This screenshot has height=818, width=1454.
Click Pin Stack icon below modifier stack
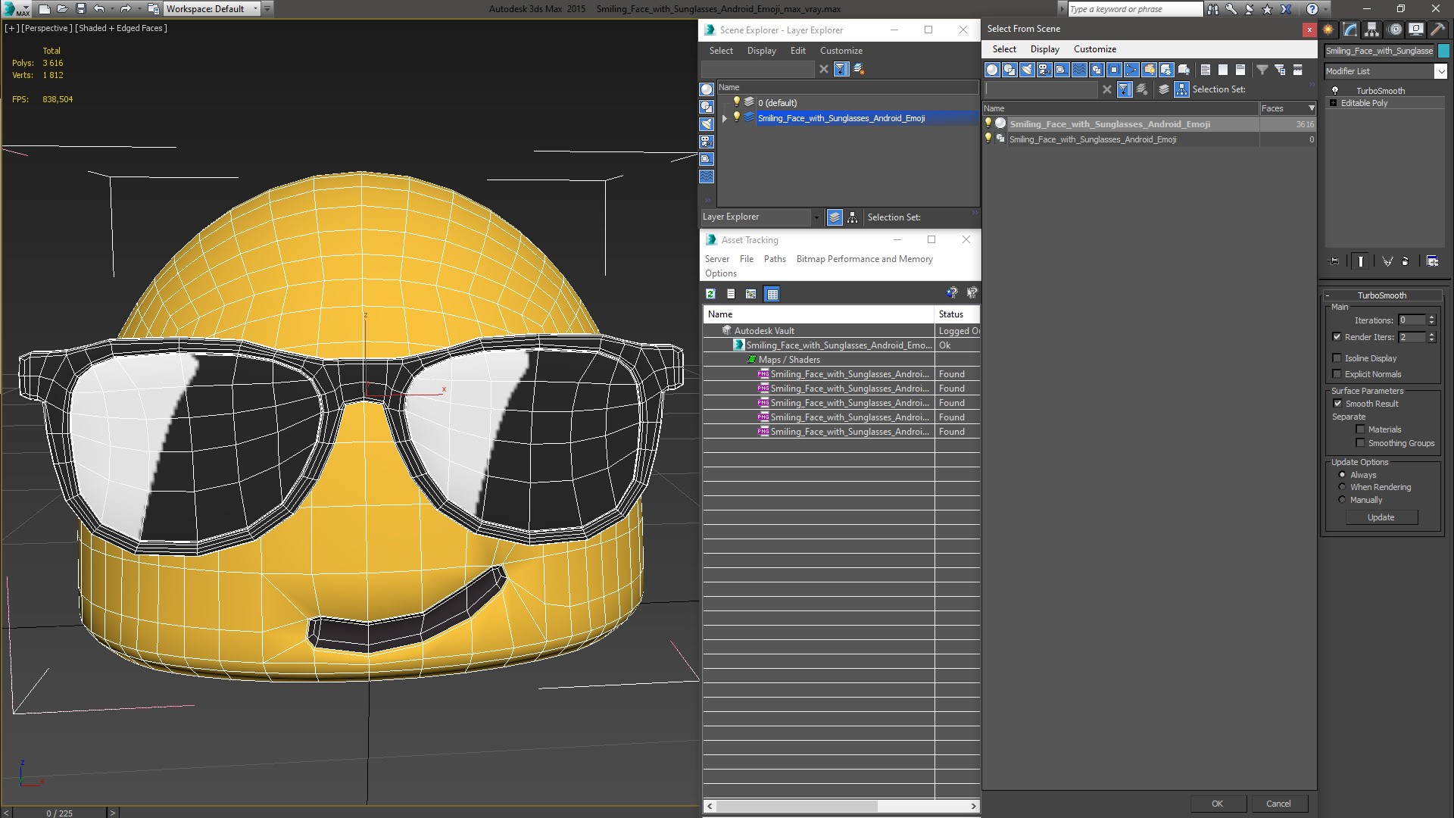click(x=1334, y=261)
